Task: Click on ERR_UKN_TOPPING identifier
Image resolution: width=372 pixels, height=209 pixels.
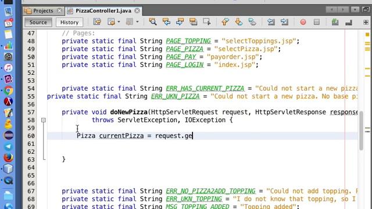Action: click(x=194, y=199)
